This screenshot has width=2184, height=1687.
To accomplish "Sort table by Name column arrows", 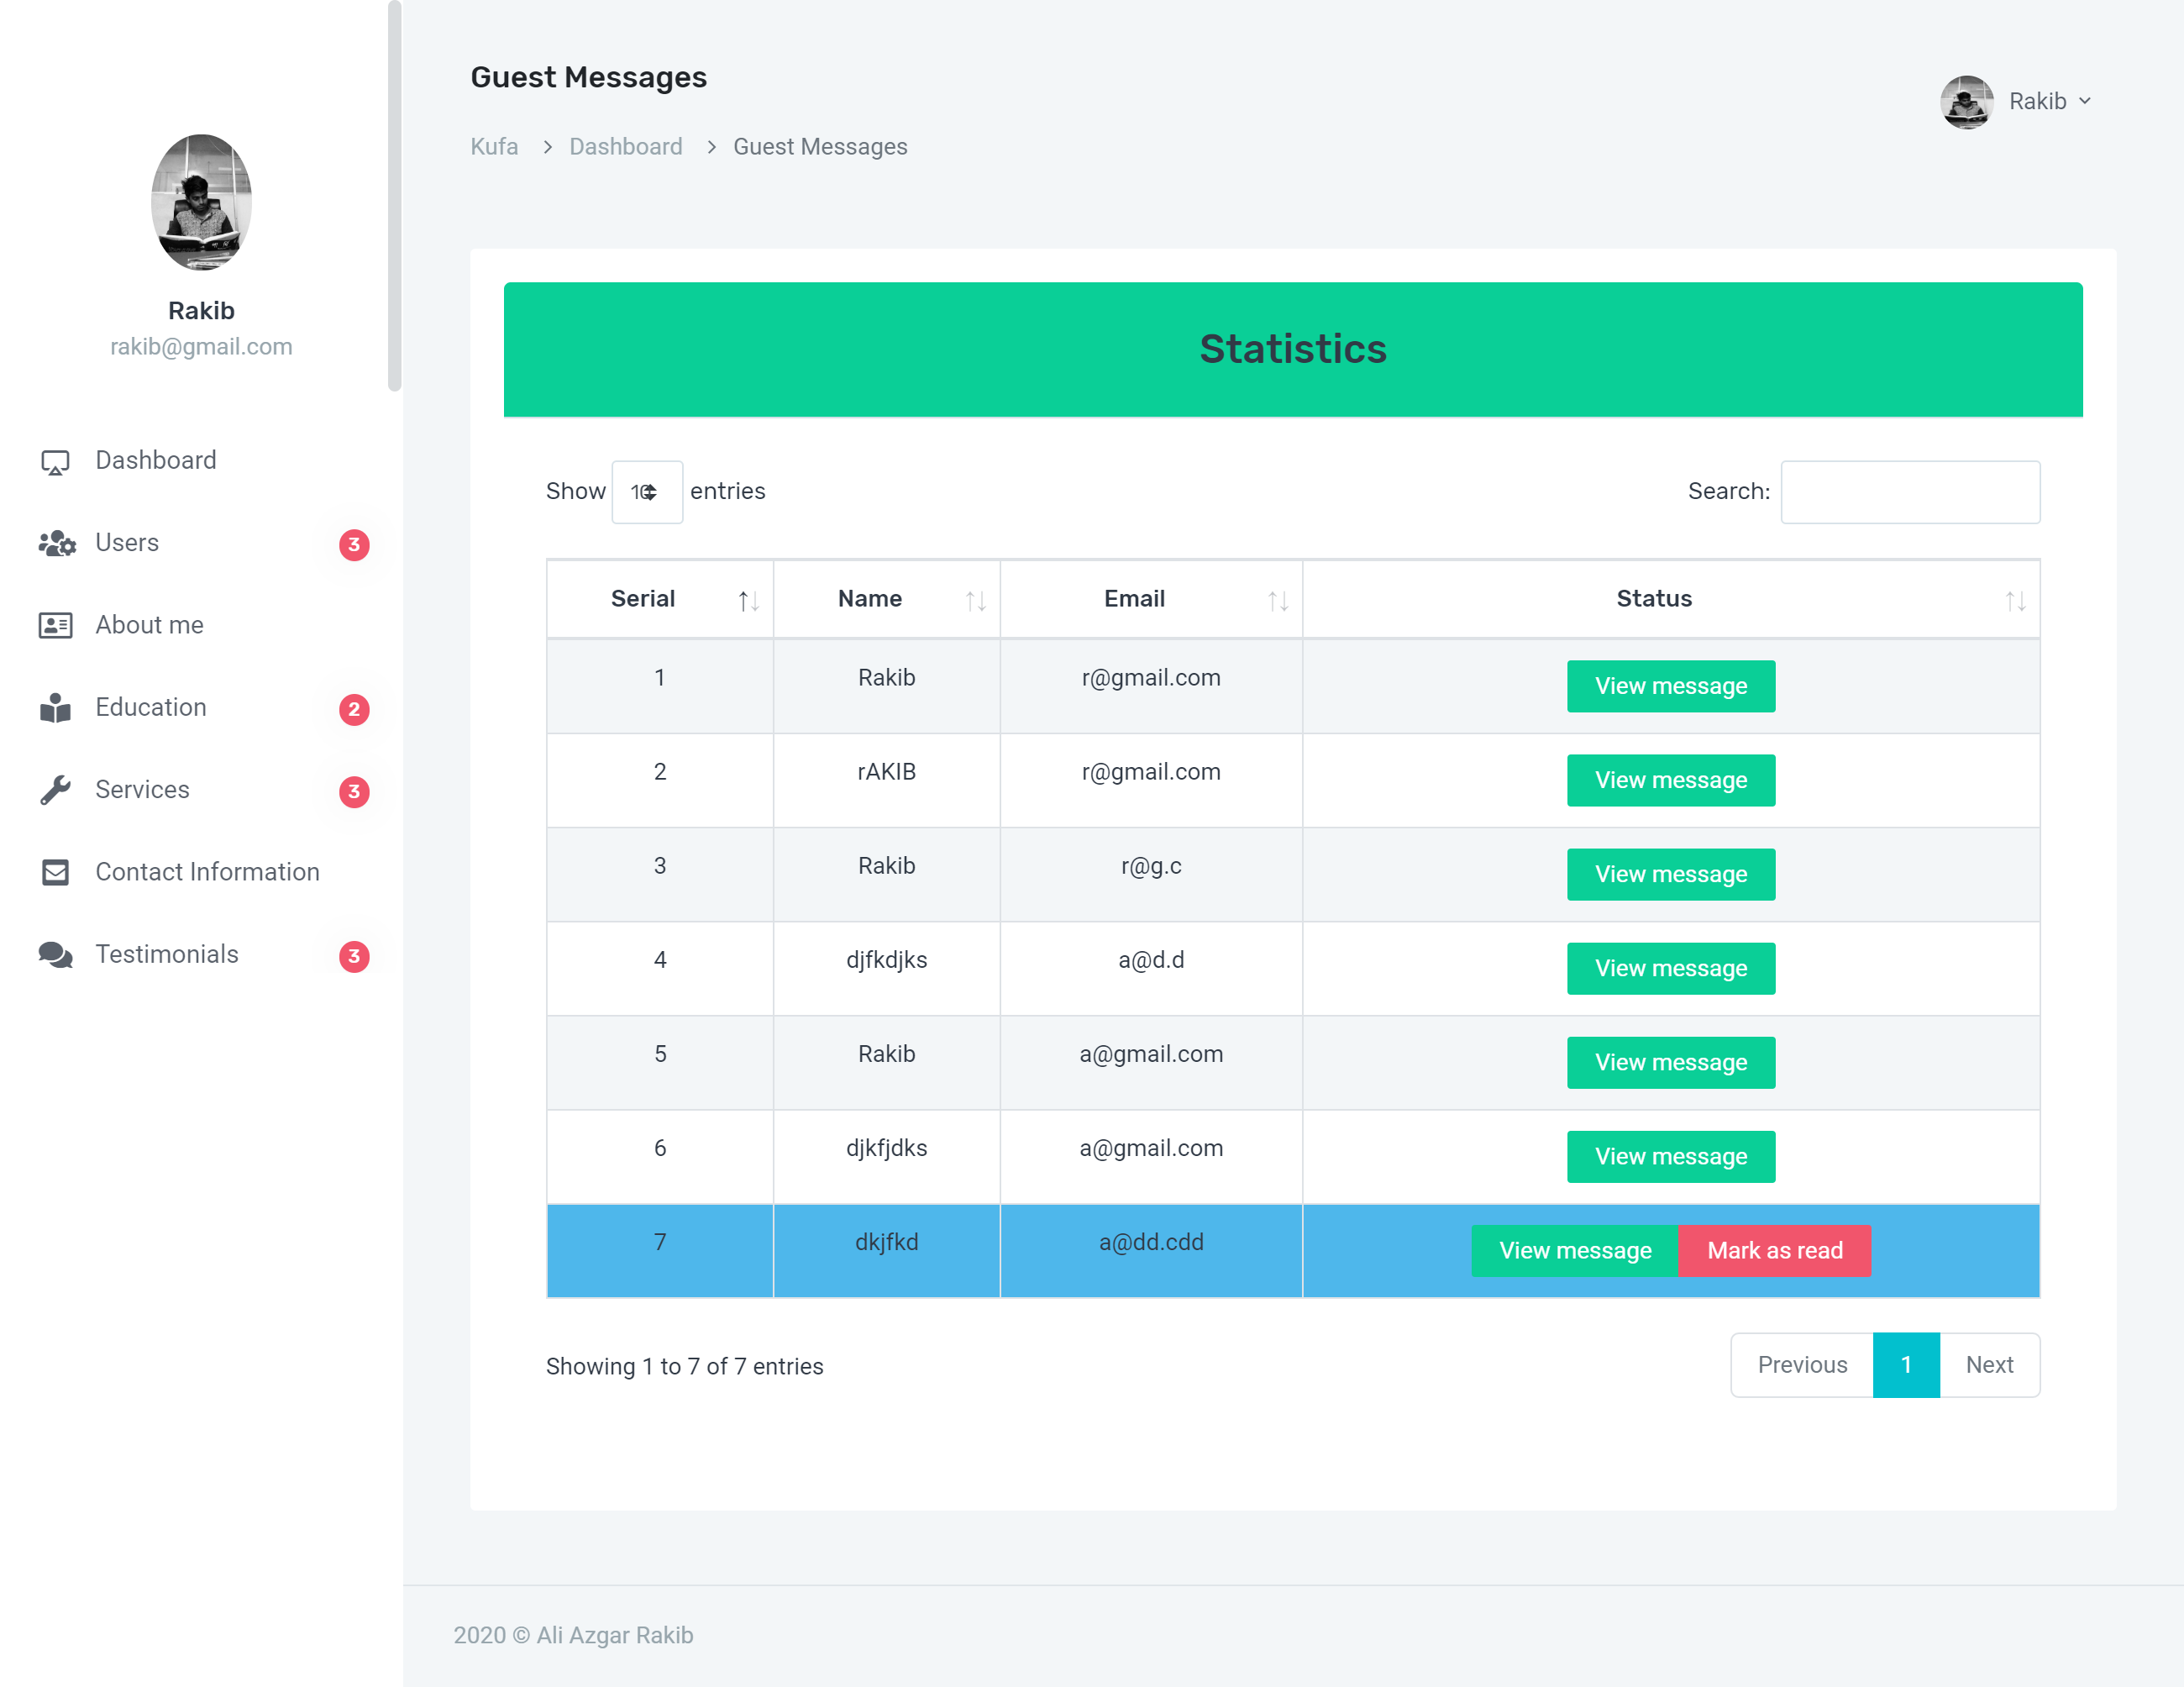I will coord(975,600).
